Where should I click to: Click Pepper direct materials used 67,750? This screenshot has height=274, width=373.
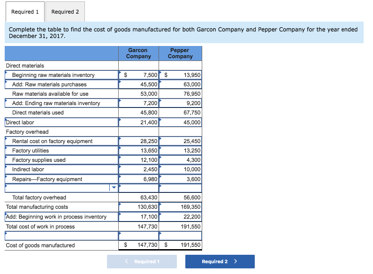180,113
